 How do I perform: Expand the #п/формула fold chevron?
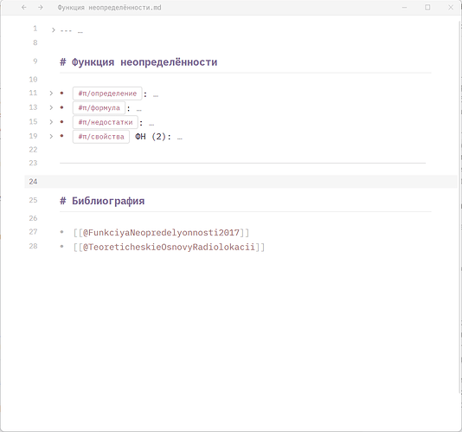click(x=51, y=107)
